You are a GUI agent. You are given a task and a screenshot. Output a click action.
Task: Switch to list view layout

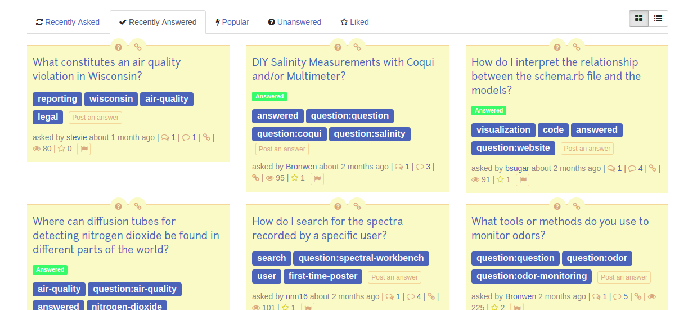(x=658, y=18)
